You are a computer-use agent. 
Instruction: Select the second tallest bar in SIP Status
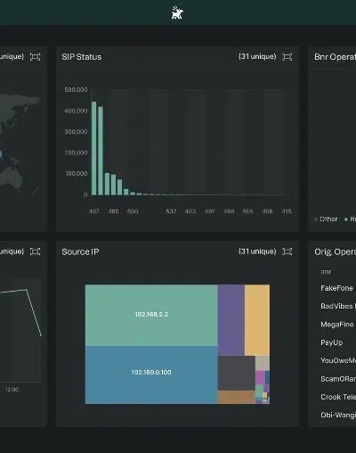101,151
